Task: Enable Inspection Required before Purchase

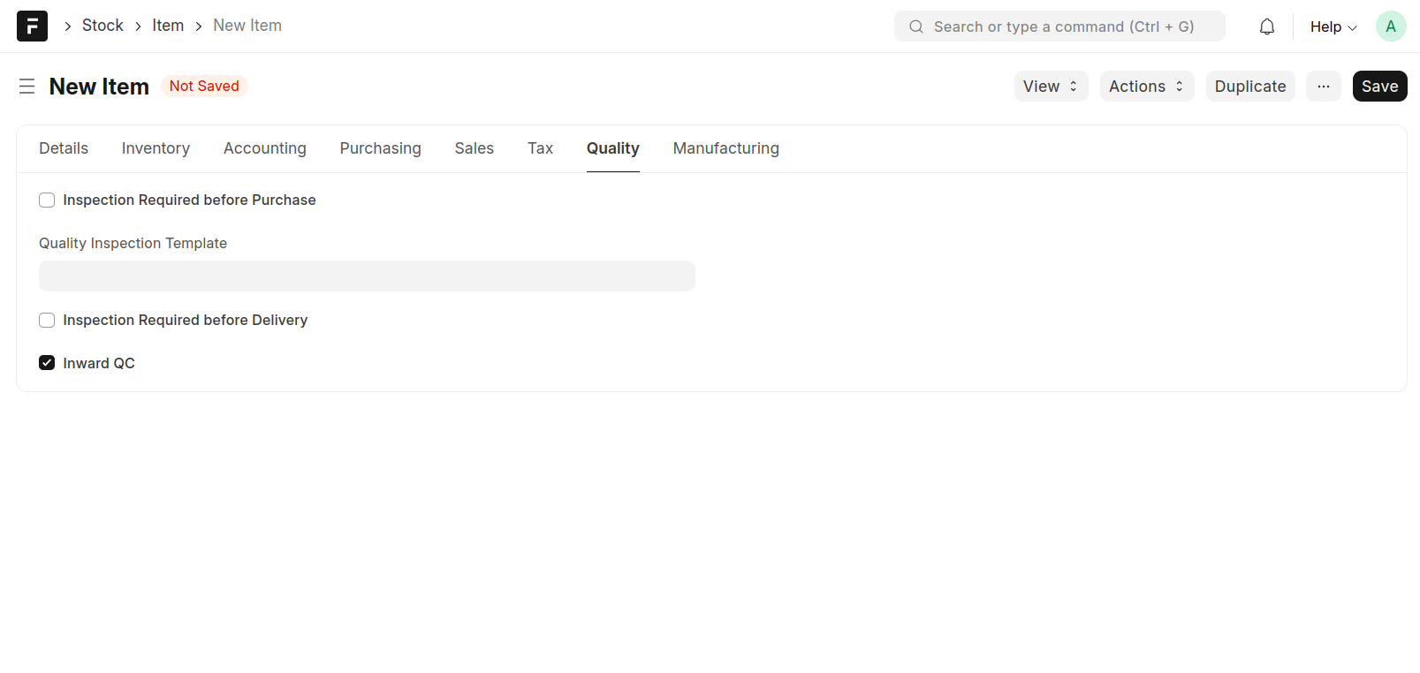Action: coord(47,200)
